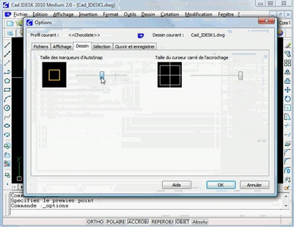Click the Annuler button
The image size is (294, 227).
pyautogui.click(x=254, y=185)
